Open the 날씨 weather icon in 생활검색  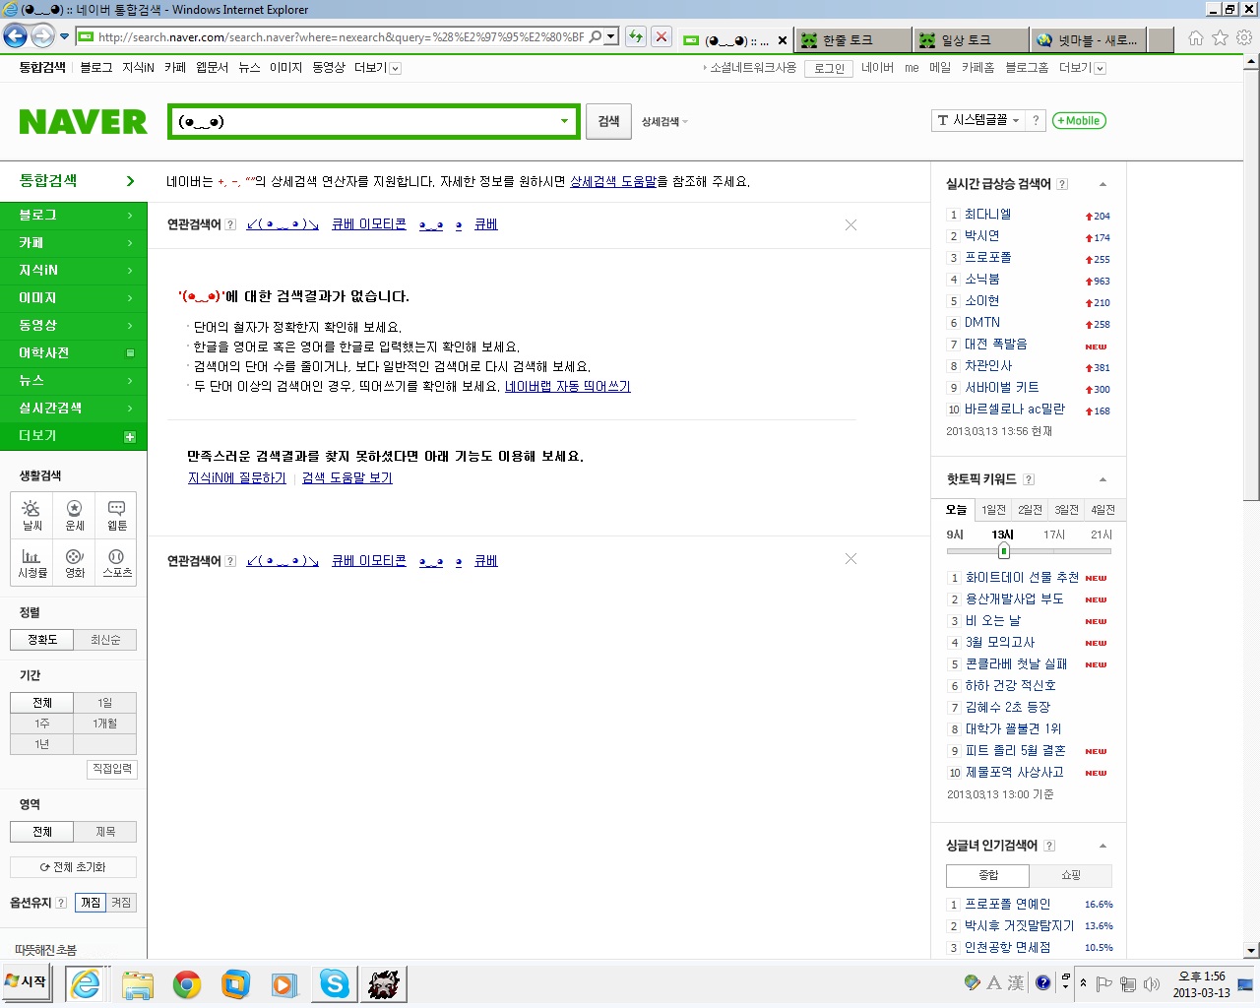[31, 515]
